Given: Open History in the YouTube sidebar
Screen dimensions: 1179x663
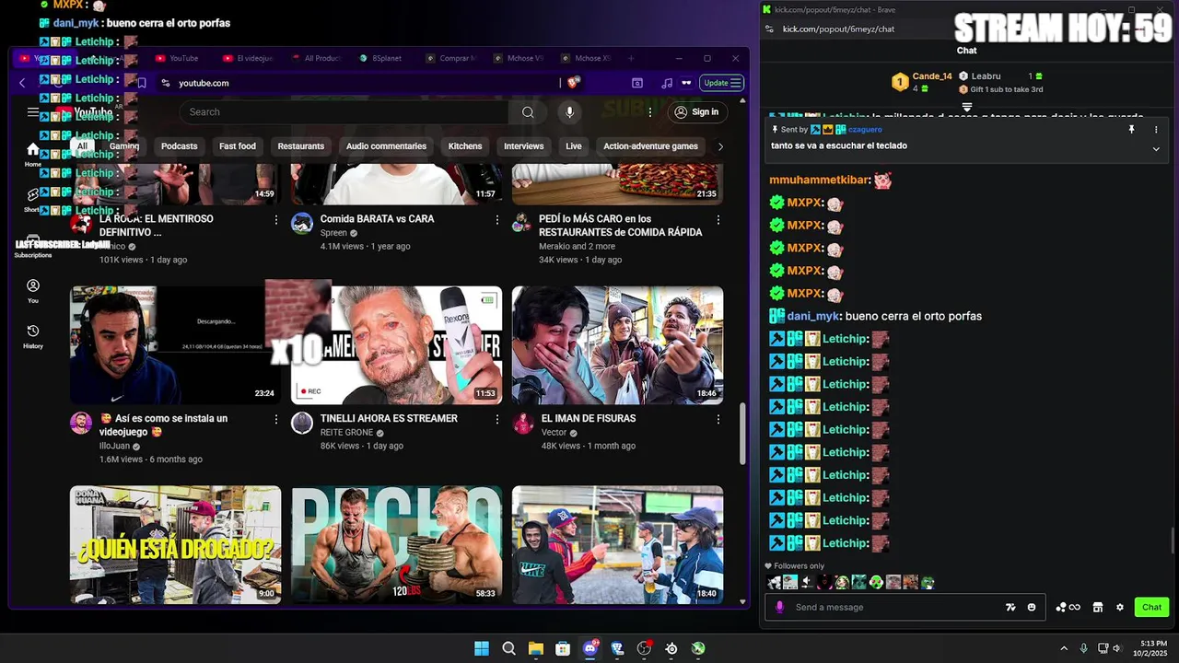Looking at the screenshot, I should point(33,336).
